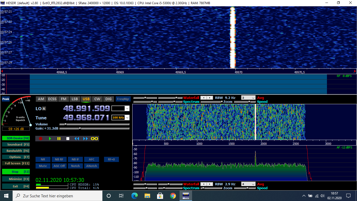Open Microsoft Store from the taskbar
357x201 pixels.
tap(160, 196)
